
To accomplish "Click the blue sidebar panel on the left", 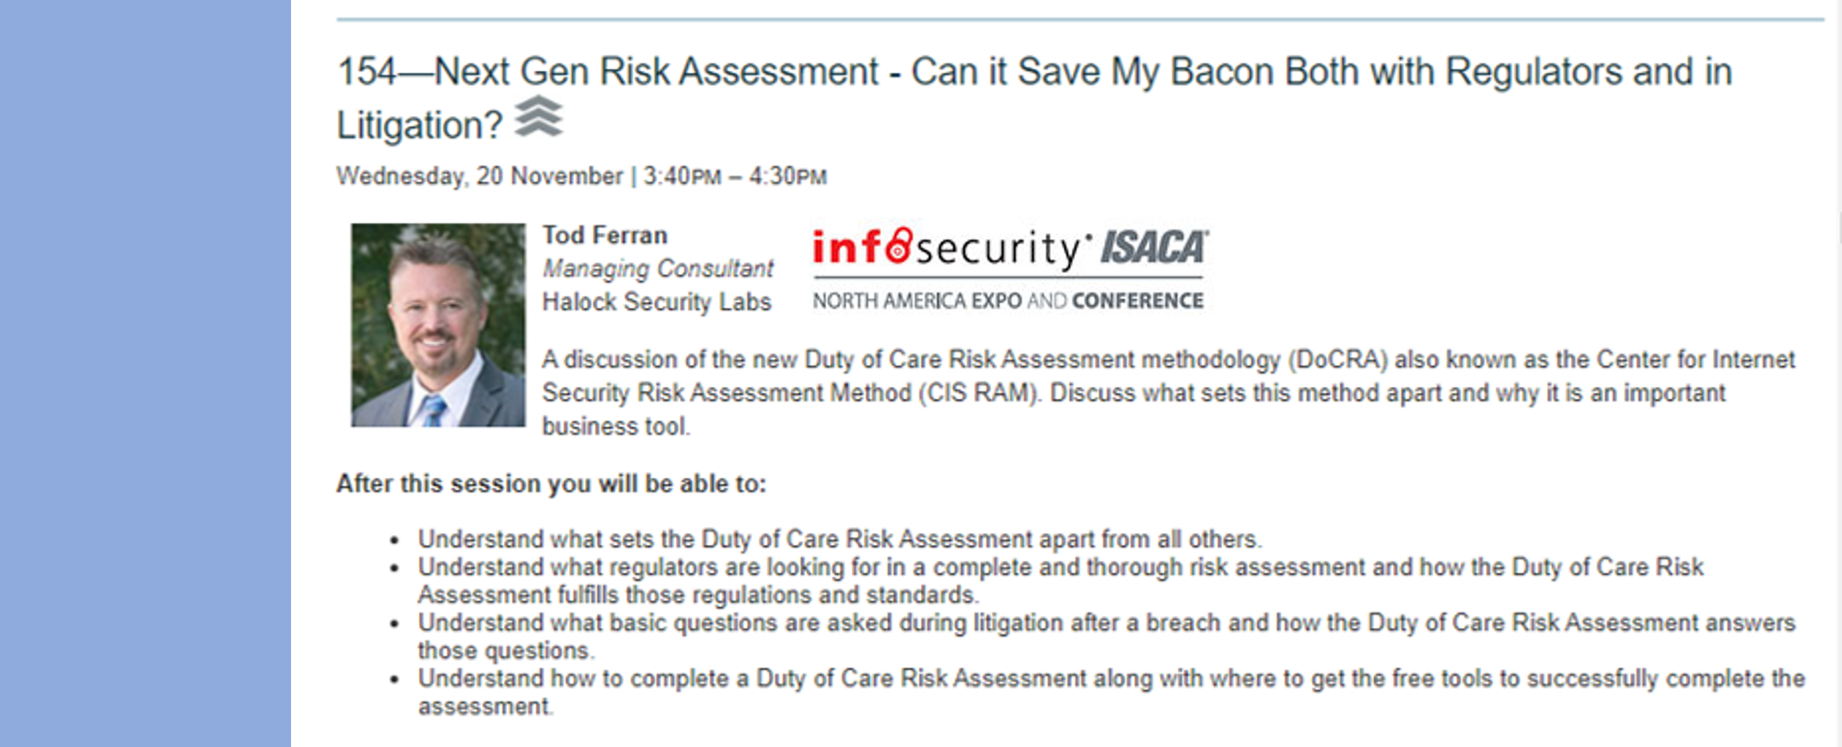I will point(146,373).
